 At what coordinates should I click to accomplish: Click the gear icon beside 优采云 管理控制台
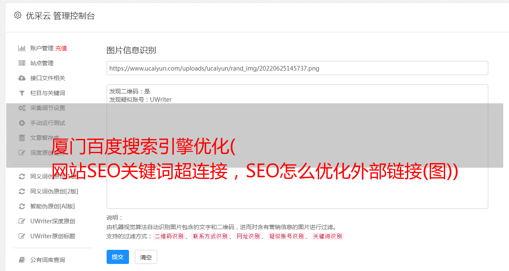coord(17,15)
